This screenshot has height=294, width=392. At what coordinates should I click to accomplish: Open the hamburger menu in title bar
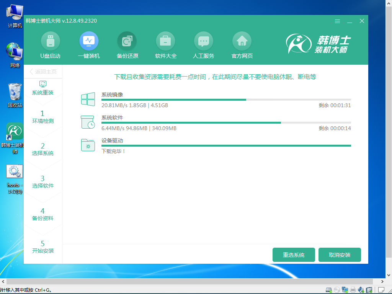point(338,21)
